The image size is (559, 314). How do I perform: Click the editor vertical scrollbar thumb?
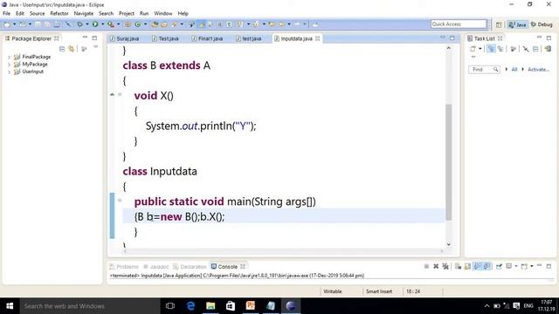point(448,162)
